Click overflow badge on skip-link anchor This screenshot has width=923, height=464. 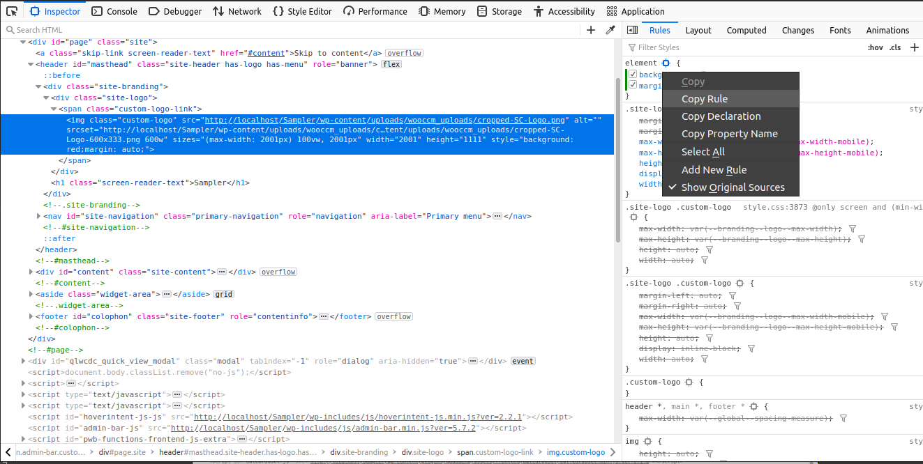coord(405,53)
